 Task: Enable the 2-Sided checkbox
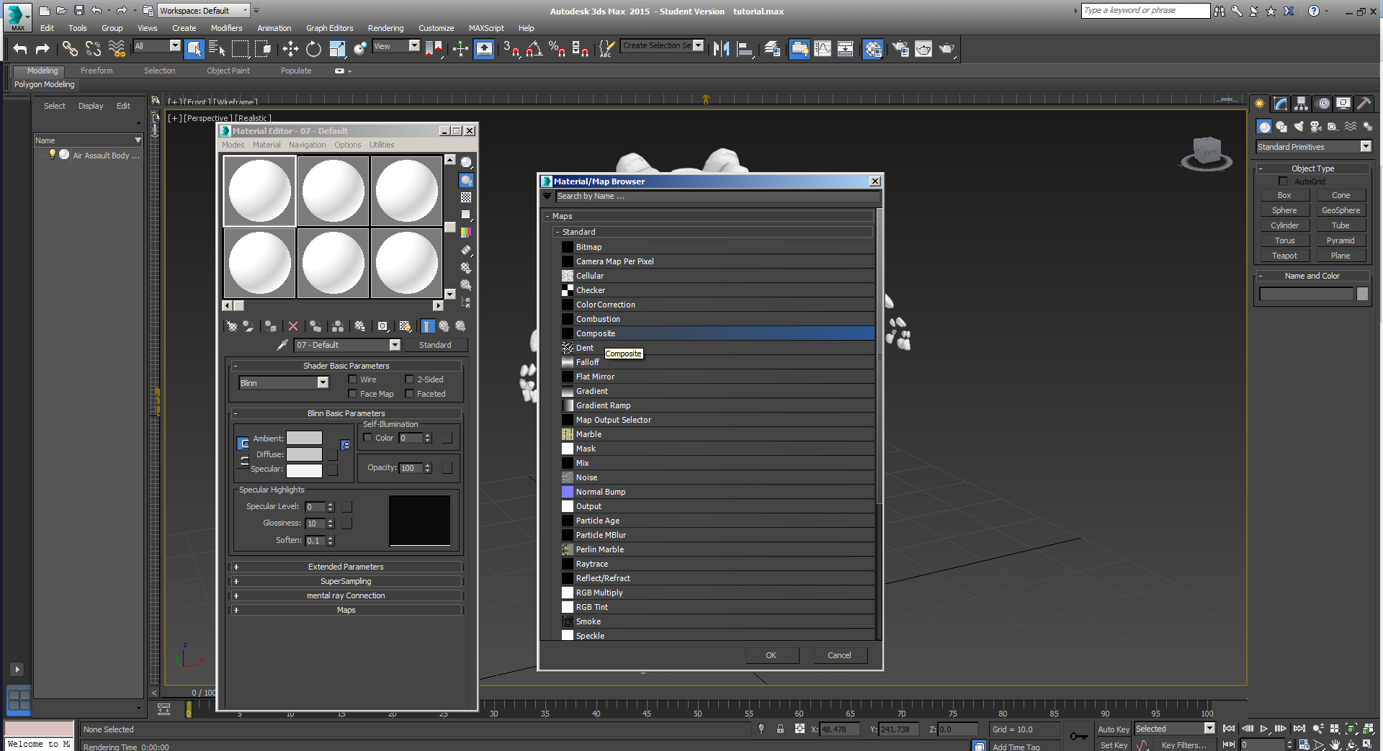click(409, 379)
